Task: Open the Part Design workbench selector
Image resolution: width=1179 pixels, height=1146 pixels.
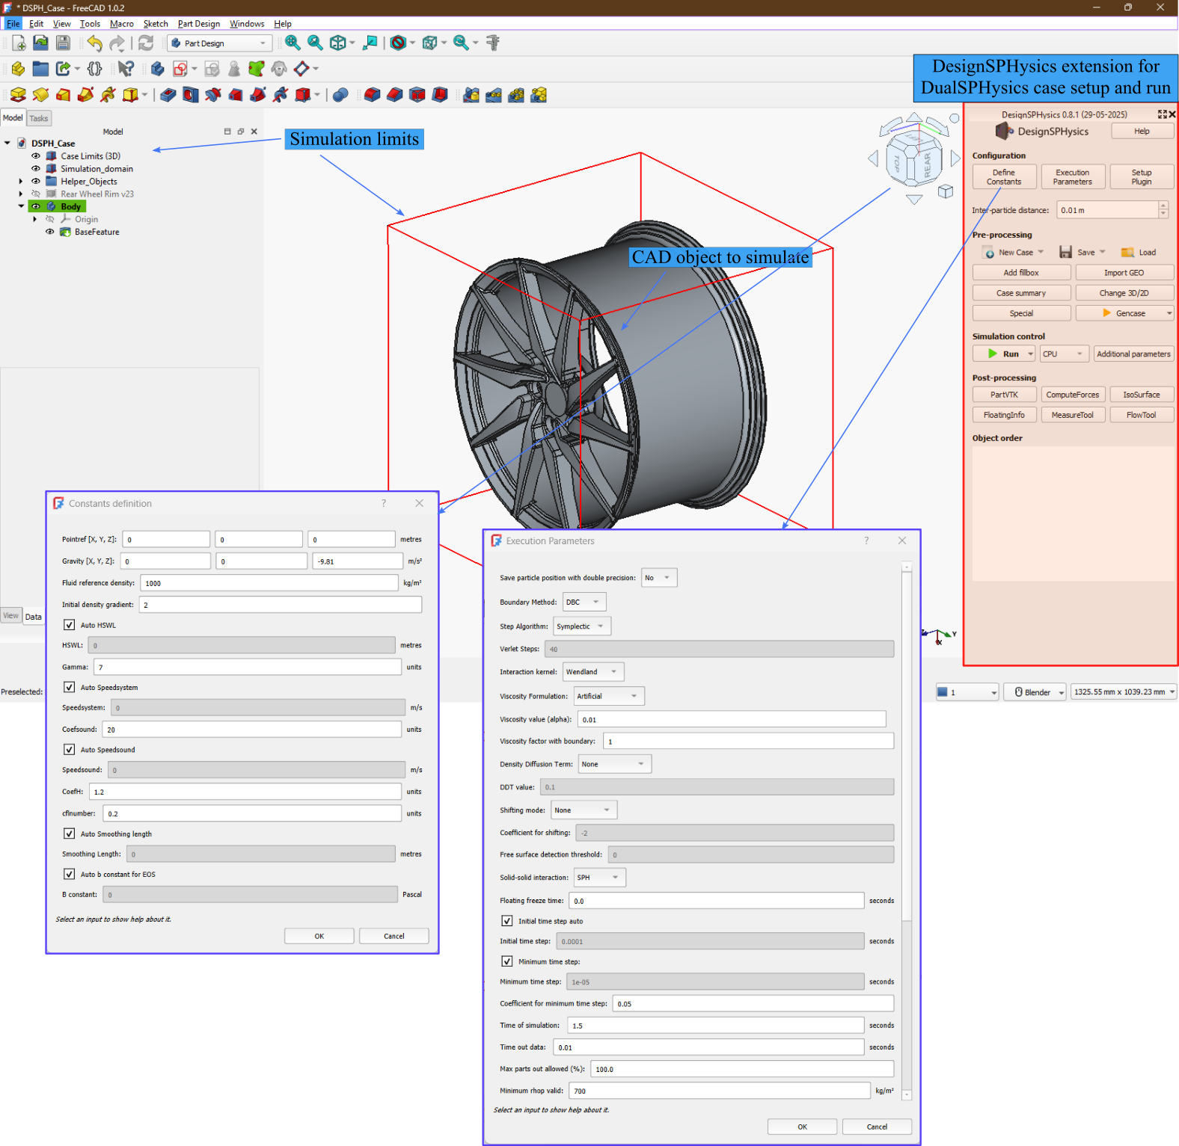Action: (x=218, y=43)
